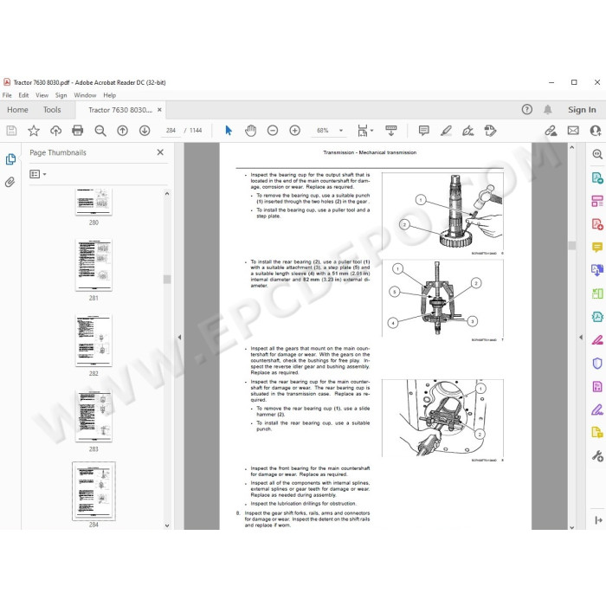
Task: Click the stamp tool icon
Action: 490,131
